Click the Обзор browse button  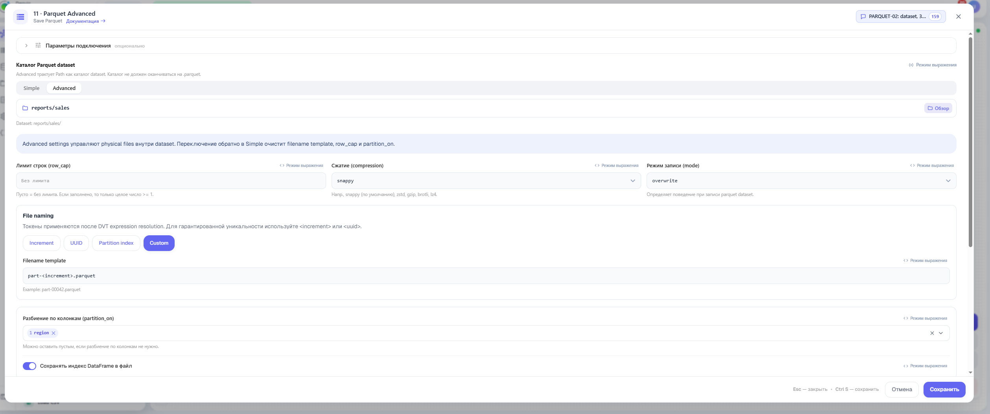click(938, 108)
